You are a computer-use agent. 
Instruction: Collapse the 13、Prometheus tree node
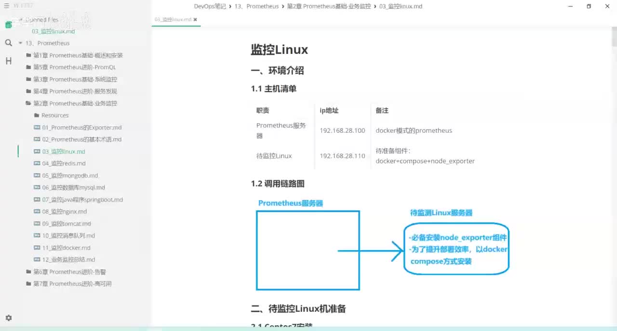20,43
